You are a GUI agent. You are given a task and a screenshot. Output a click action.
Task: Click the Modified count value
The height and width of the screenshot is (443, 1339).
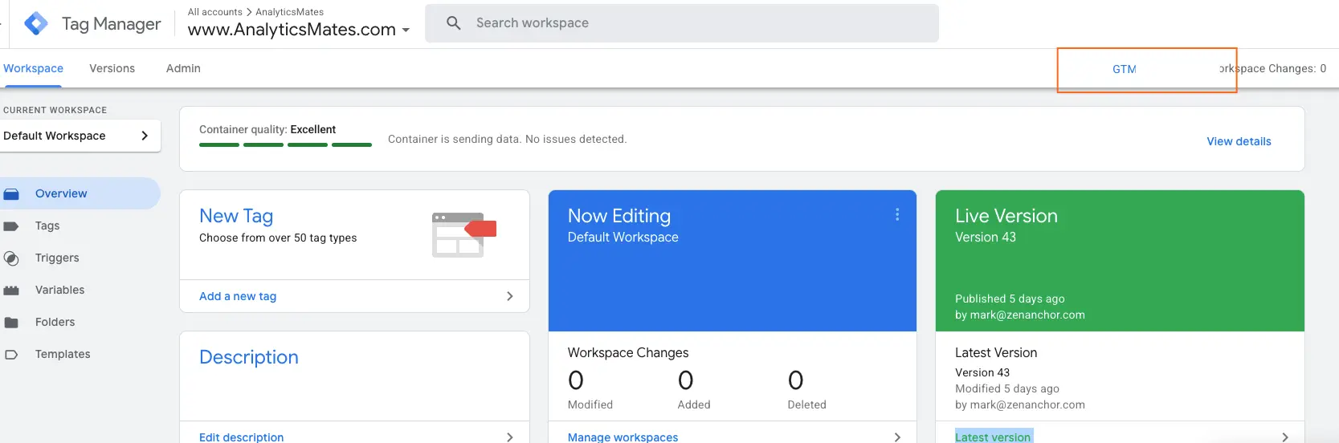576,380
